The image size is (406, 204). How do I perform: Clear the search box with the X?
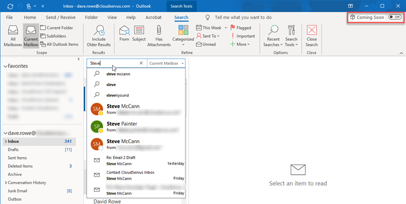pos(141,63)
